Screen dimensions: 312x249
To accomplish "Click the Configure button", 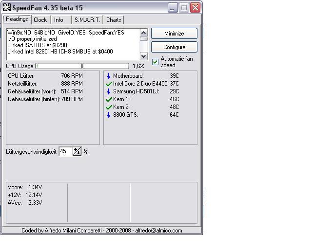I will (x=174, y=47).
